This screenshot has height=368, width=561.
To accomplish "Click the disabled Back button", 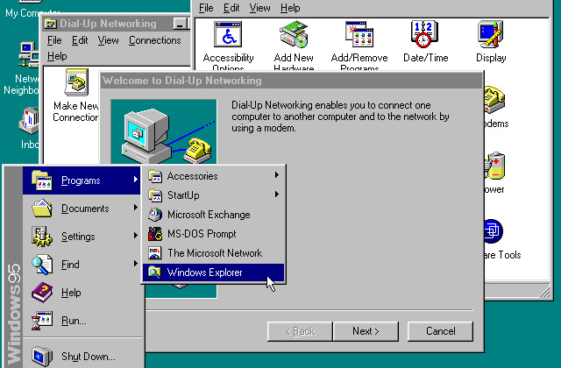I will click(300, 331).
